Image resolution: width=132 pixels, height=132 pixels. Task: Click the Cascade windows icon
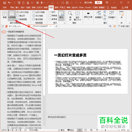105,16
